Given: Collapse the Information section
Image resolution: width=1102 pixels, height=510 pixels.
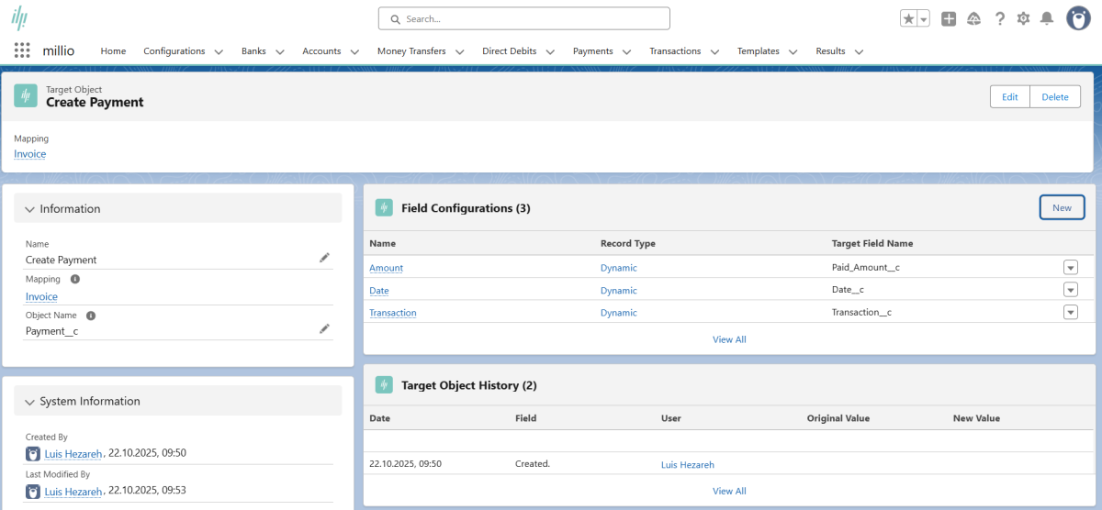Looking at the screenshot, I should 30,209.
